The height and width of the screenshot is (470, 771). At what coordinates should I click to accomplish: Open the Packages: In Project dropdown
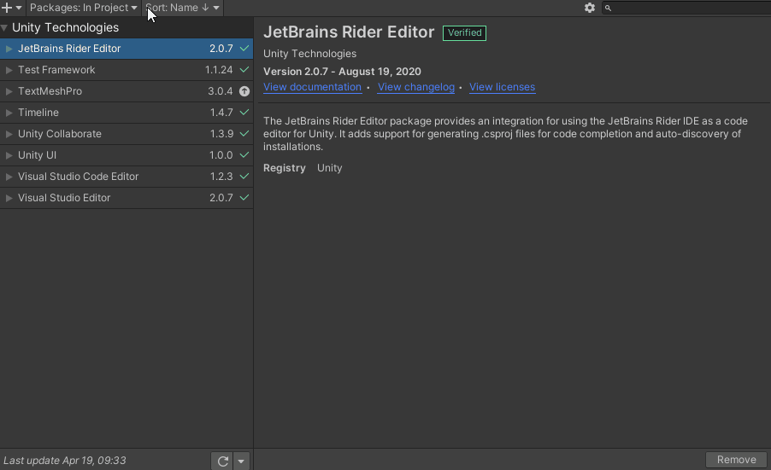pyautogui.click(x=83, y=8)
